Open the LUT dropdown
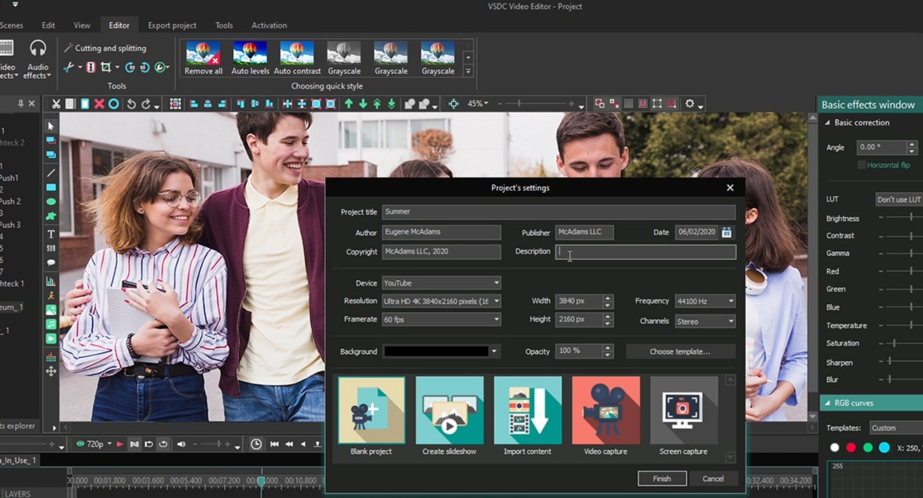 point(899,200)
